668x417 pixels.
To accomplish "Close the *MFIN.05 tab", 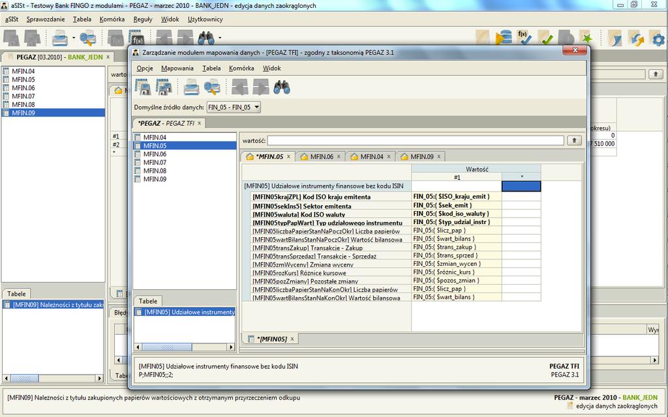I will click(288, 156).
